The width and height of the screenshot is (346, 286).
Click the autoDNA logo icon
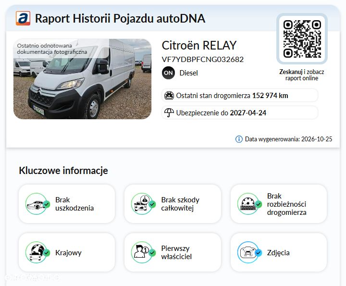tap(23, 18)
